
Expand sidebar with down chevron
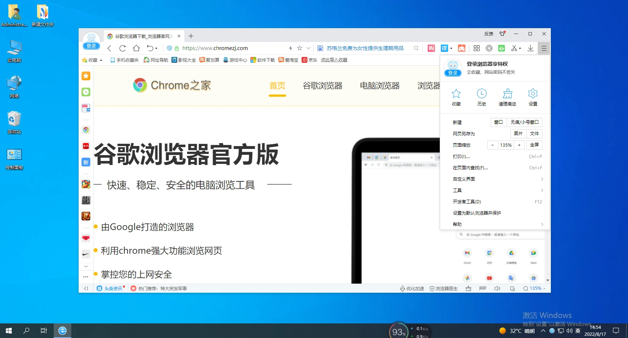86,266
